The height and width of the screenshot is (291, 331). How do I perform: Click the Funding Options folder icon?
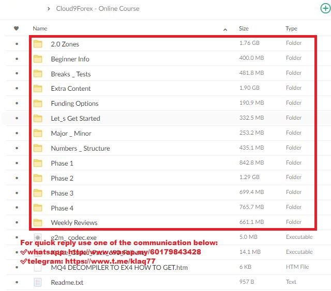tap(38, 103)
